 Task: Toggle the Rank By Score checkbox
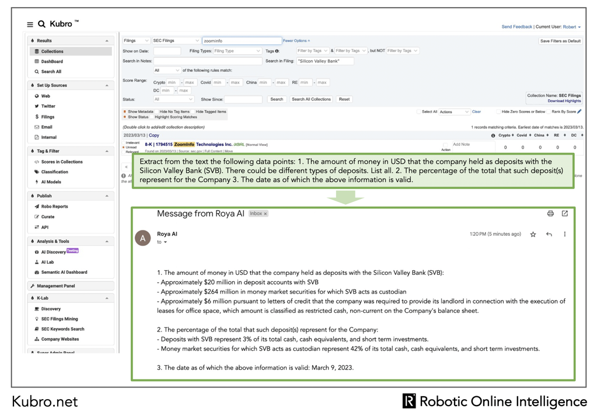[549, 111]
